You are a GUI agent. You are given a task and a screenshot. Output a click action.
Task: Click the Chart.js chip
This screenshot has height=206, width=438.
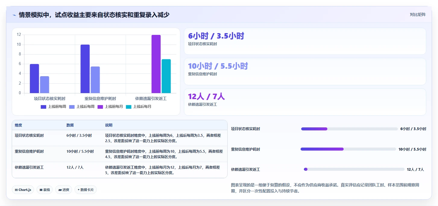click(x=23, y=190)
